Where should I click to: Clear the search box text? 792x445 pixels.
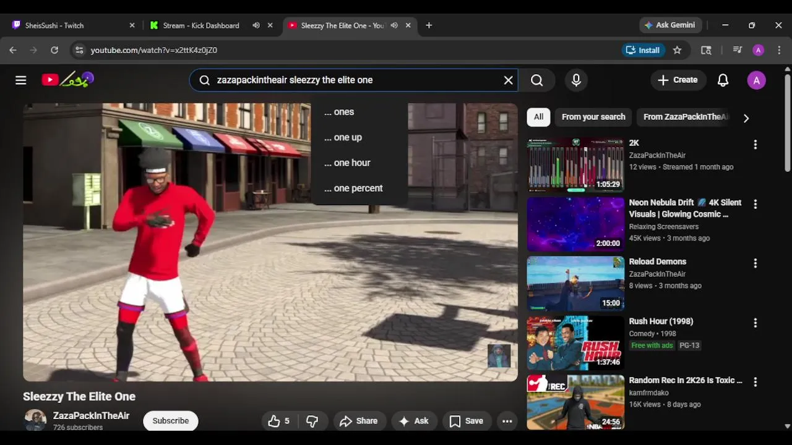click(508, 80)
